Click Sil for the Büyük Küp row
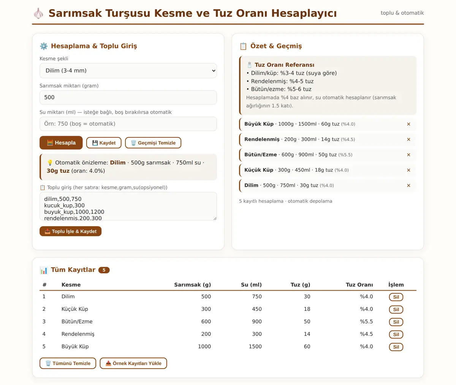 point(396,347)
